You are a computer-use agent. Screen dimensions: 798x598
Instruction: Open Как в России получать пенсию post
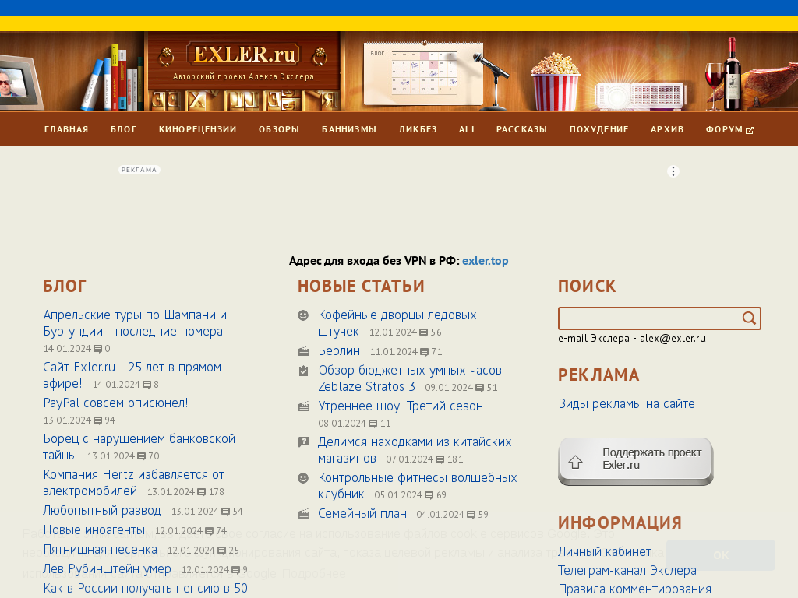click(x=146, y=589)
